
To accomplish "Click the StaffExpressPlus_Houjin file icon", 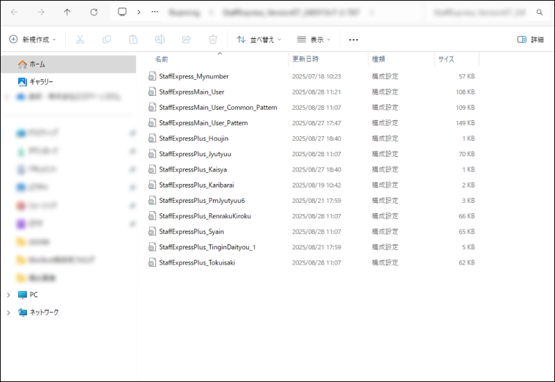I will click(152, 138).
